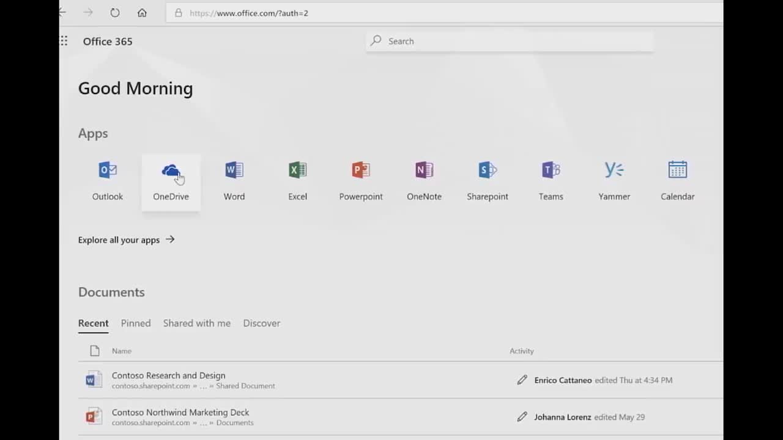The image size is (783, 440).
Task: Open the Yammer app icon
Action: tap(614, 170)
